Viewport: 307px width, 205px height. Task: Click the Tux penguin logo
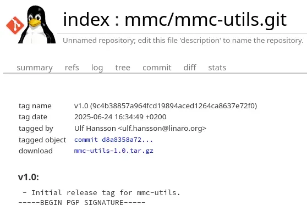click(x=37, y=24)
